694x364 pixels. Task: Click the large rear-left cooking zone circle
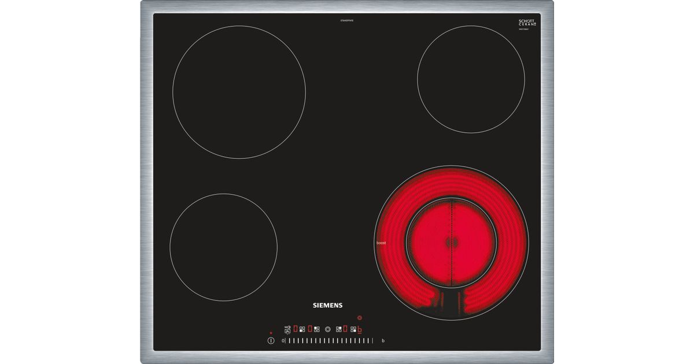(239, 92)
